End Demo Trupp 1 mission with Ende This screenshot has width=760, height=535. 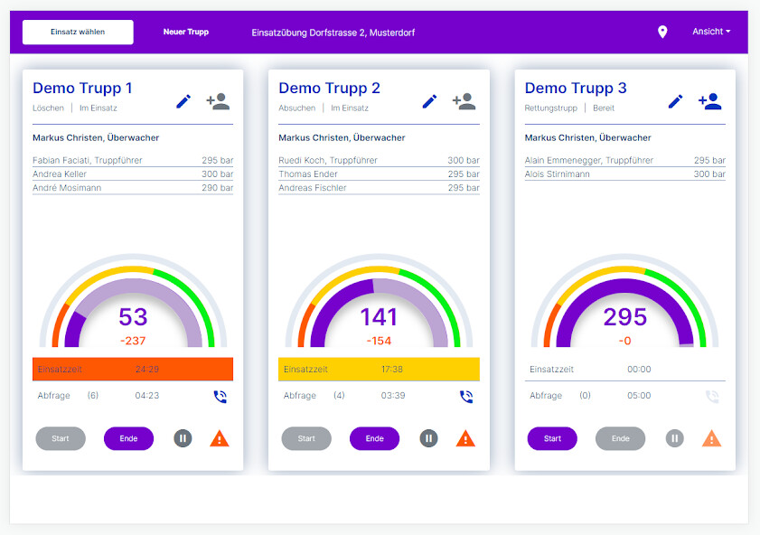pyautogui.click(x=128, y=439)
